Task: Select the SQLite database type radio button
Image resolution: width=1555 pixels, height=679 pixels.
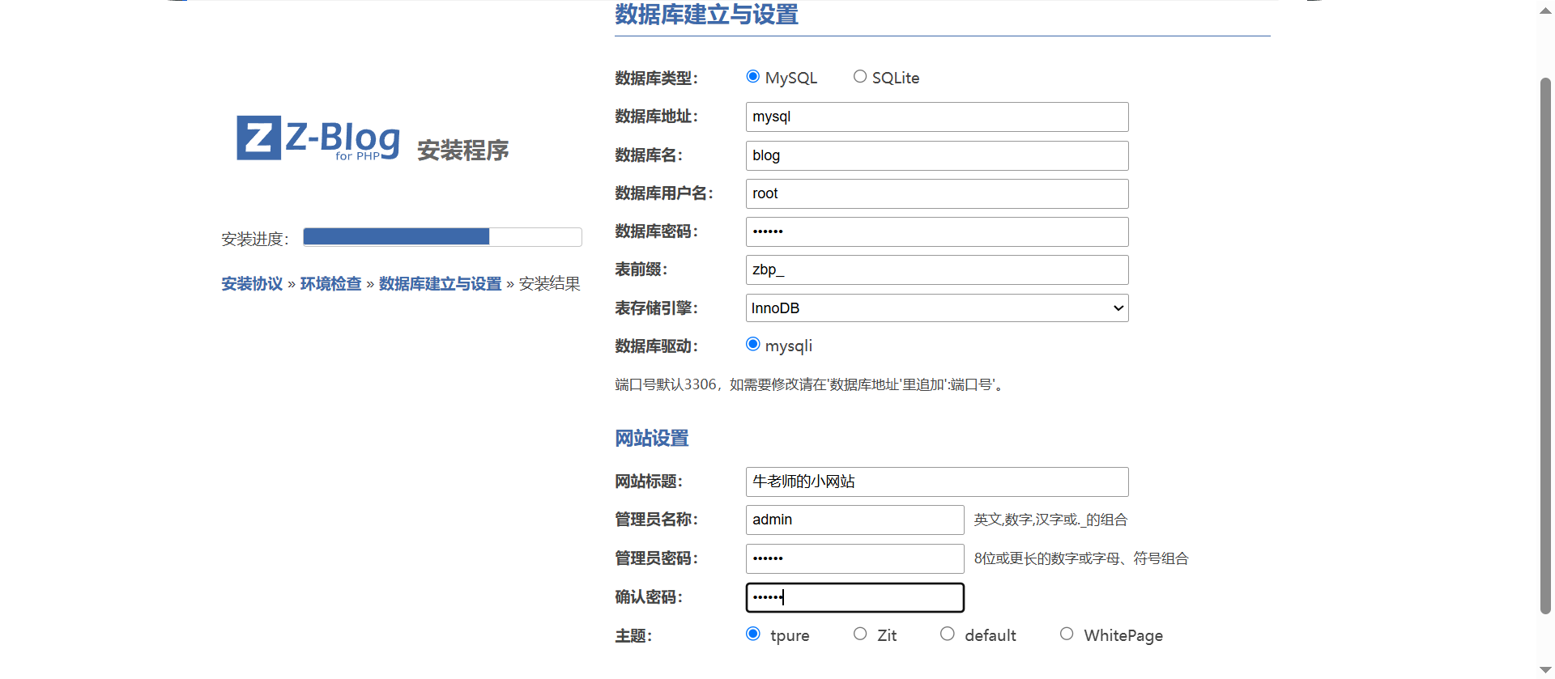Action: click(860, 76)
